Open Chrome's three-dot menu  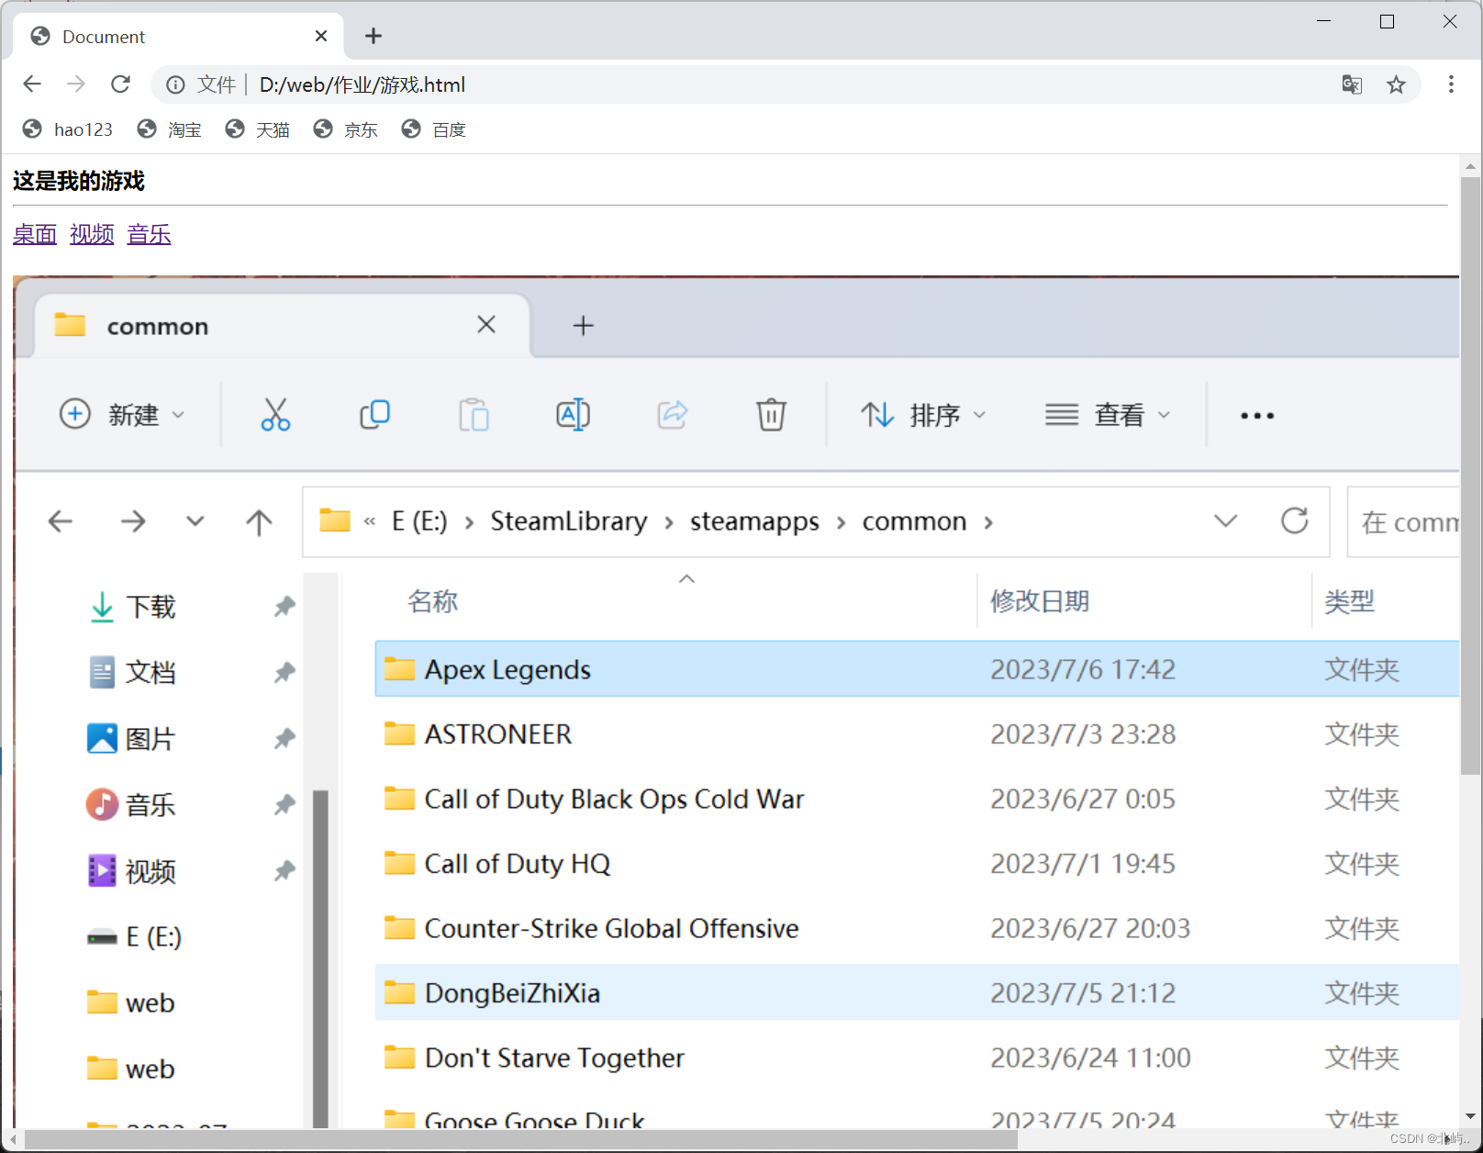[x=1451, y=84]
